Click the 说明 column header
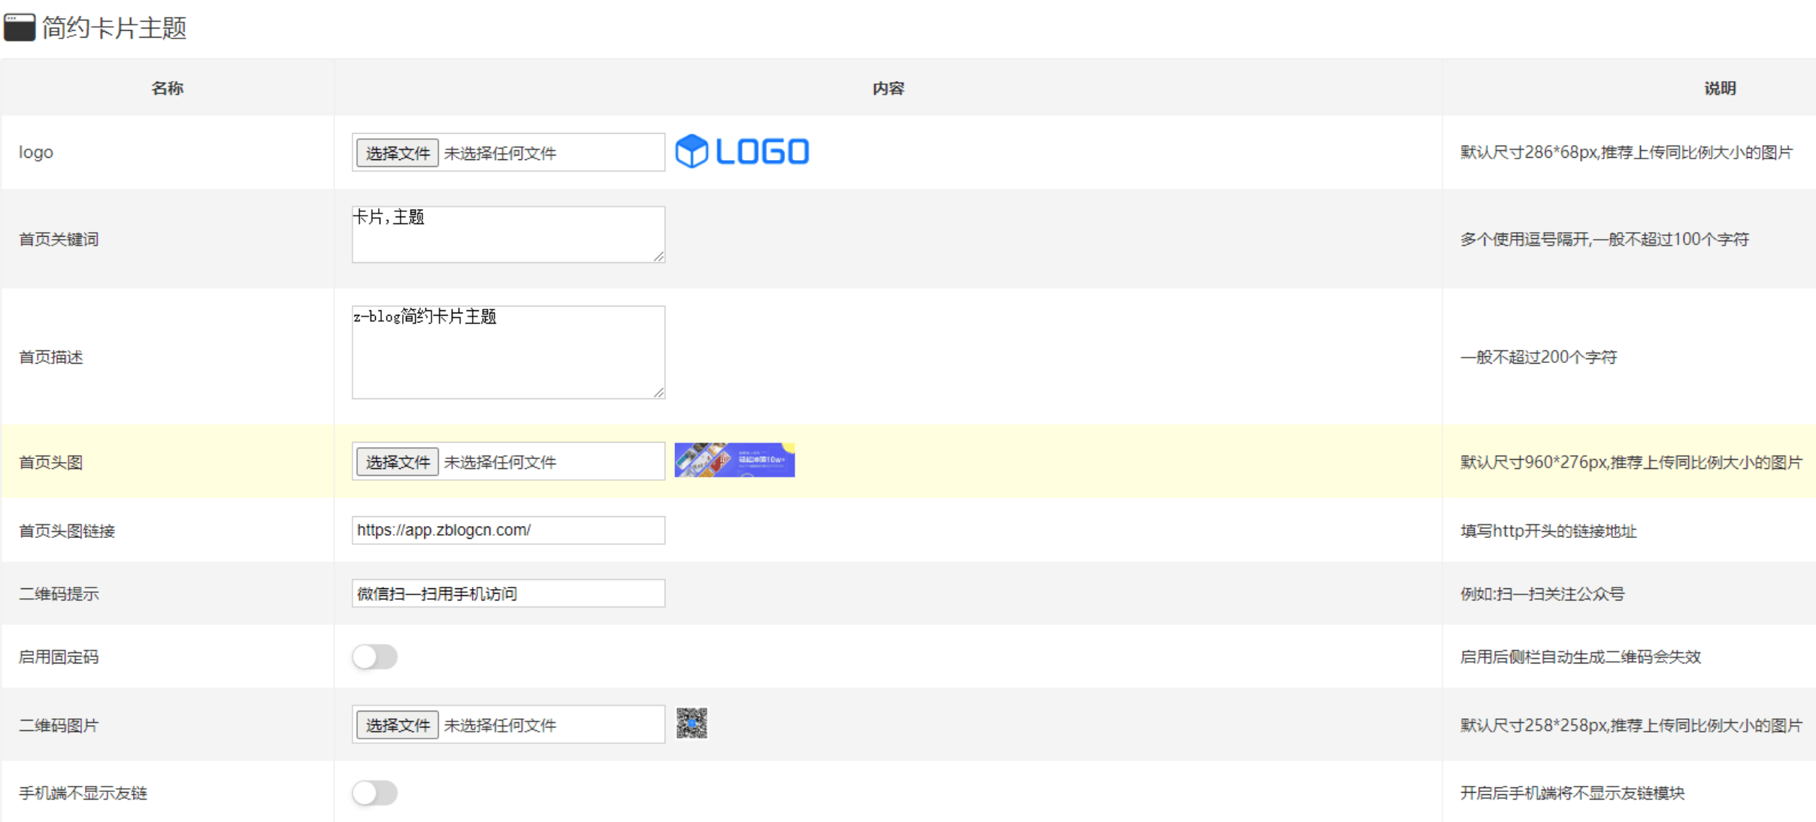 1720,88
